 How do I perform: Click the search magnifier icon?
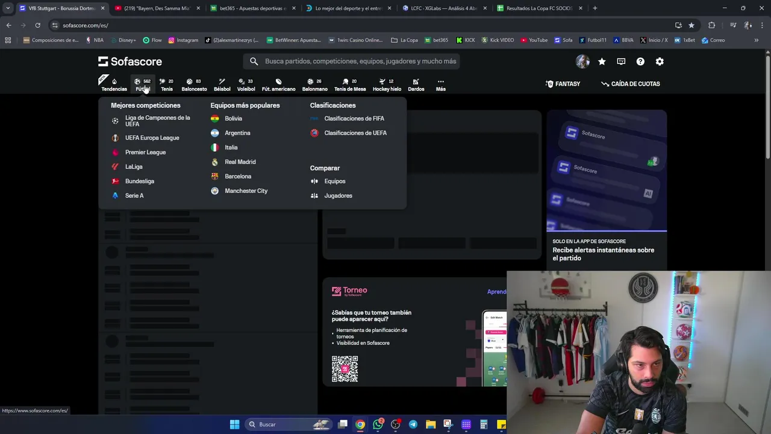tap(254, 61)
